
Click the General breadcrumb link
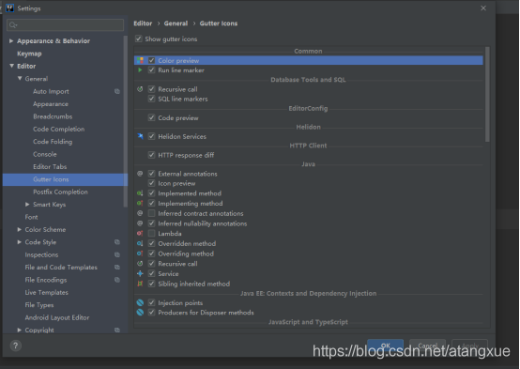coord(176,23)
